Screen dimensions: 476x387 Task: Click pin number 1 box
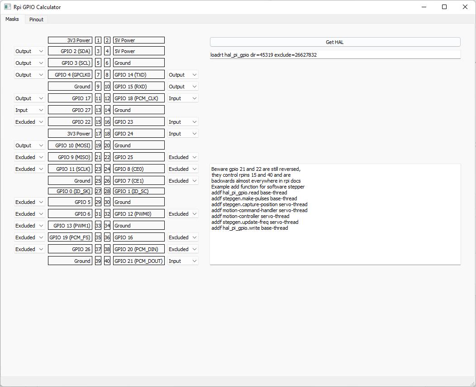98,40
